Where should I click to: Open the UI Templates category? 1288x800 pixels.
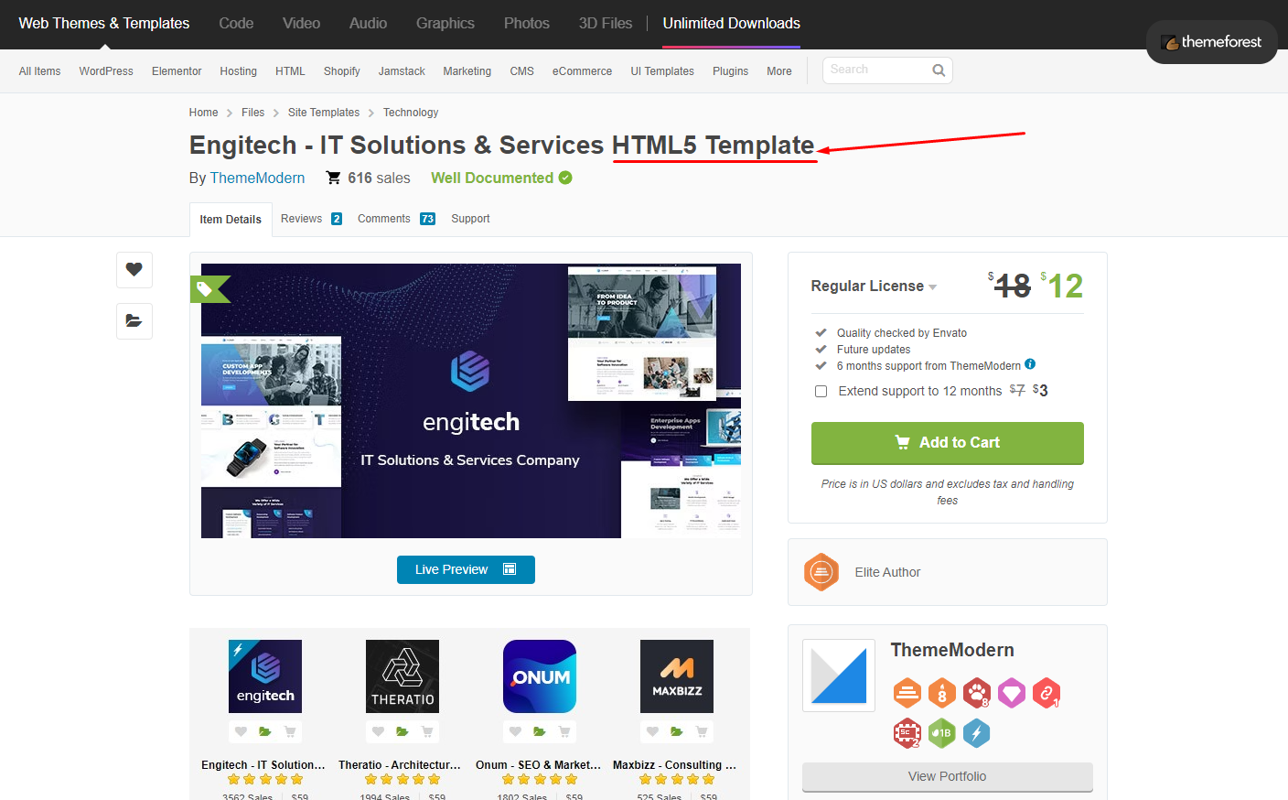point(662,71)
